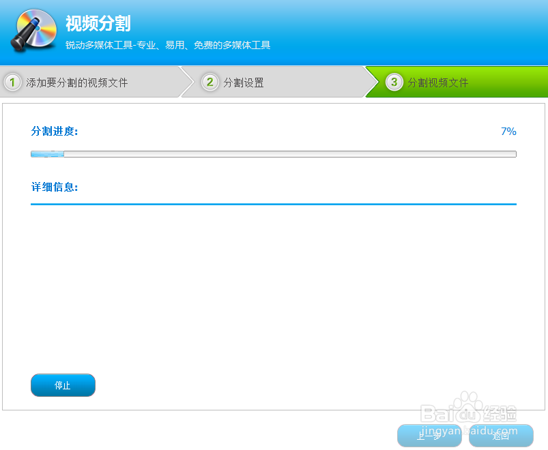Click the video splitter disc logo icon
This screenshot has height=450, width=548.
[33, 31]
